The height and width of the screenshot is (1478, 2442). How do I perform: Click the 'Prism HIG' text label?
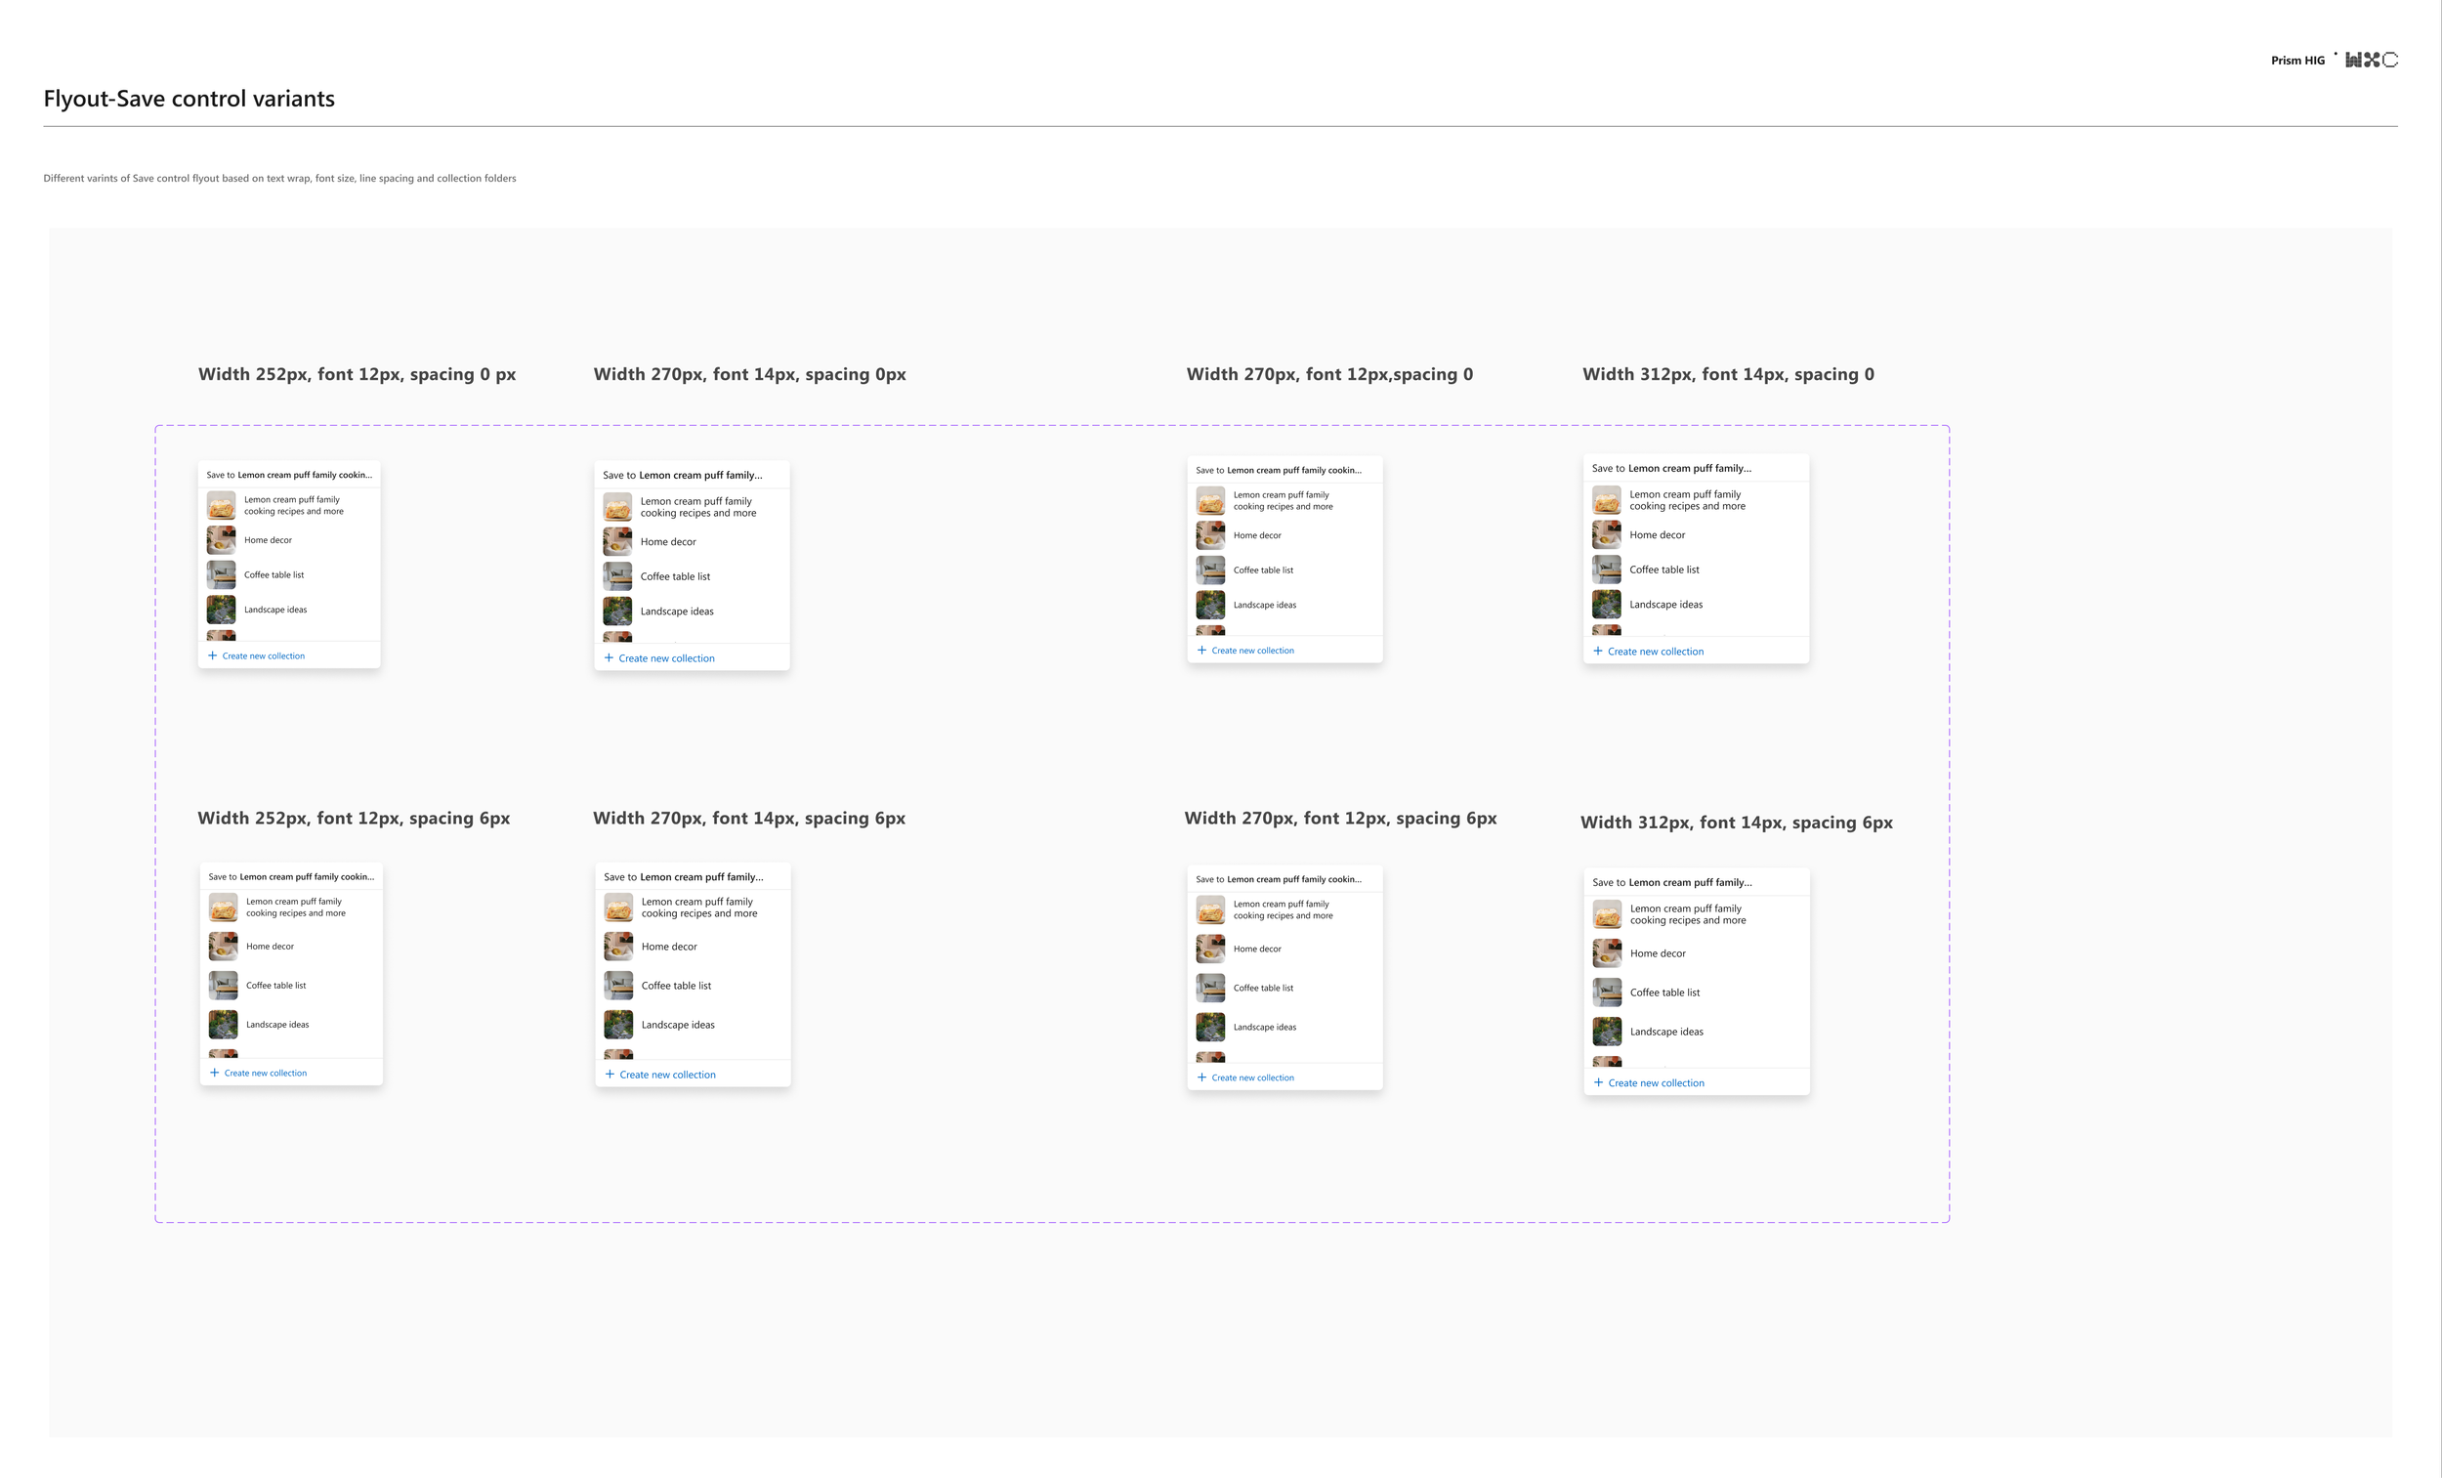[2296, 61]
